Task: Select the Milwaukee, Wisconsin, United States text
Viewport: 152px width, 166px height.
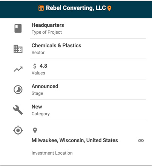Action: 75,140
